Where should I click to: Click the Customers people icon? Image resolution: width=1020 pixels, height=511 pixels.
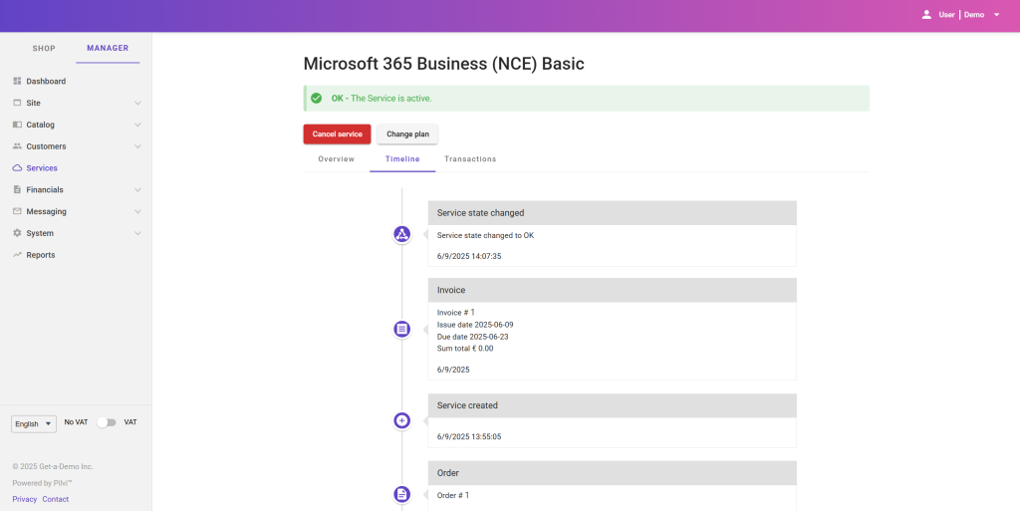17,146
